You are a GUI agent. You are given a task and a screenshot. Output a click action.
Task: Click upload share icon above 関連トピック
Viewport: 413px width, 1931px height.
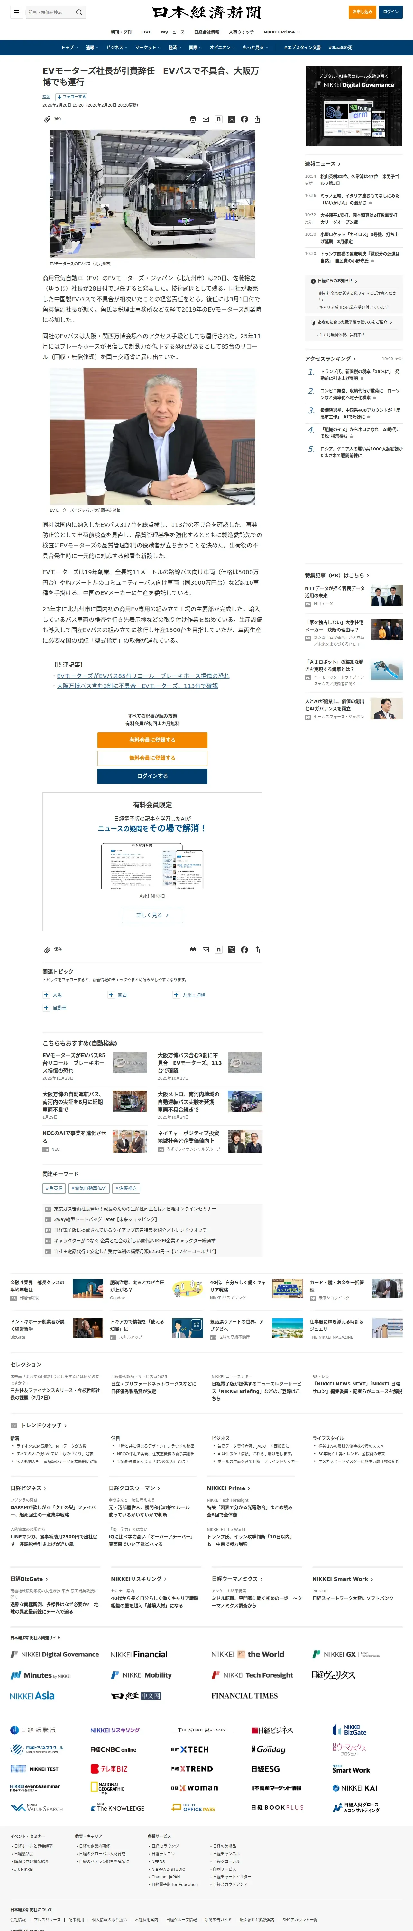(257, 950)
